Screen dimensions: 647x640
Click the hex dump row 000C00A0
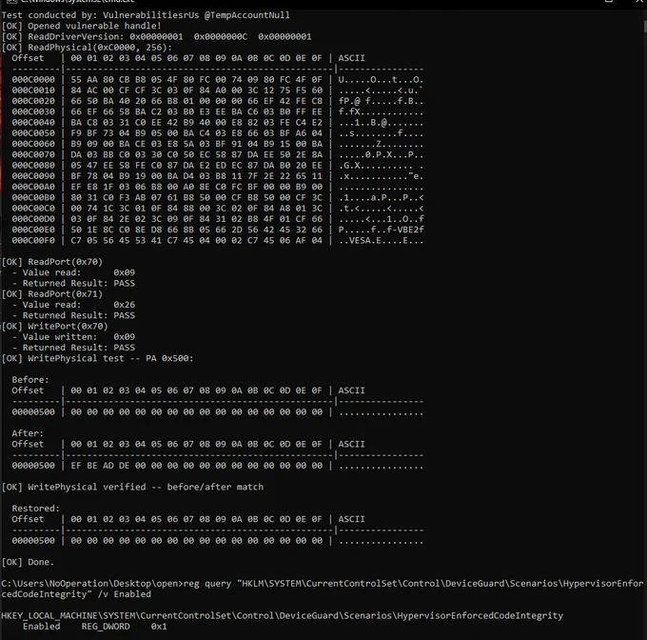click(218, 187)
